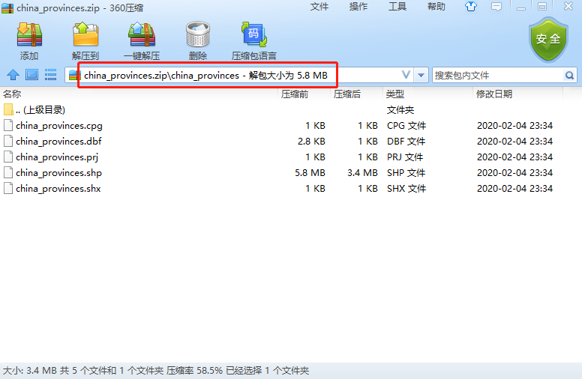Click the 2.8 KB size of the .dbf file
The height and width of the screenshot is (379, 582).
pos(311,142)
